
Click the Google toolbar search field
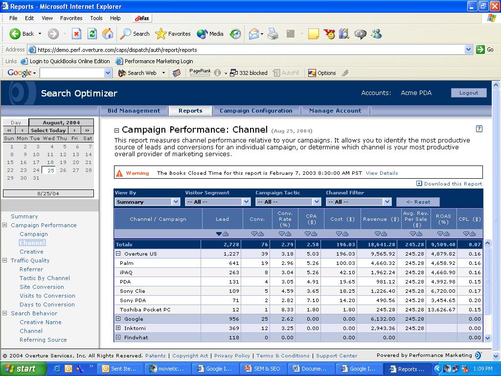72,73
